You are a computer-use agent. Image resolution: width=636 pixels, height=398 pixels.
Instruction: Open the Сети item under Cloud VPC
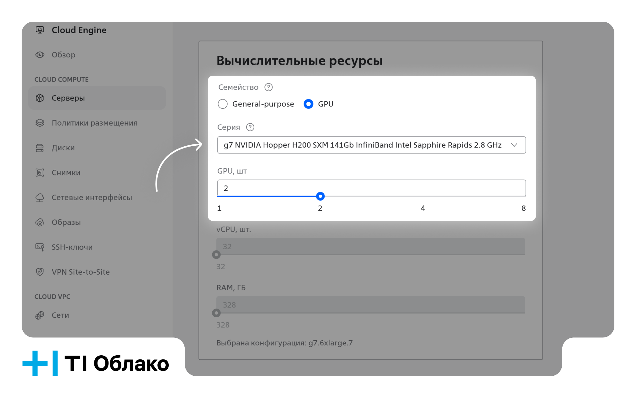[60, 315]
